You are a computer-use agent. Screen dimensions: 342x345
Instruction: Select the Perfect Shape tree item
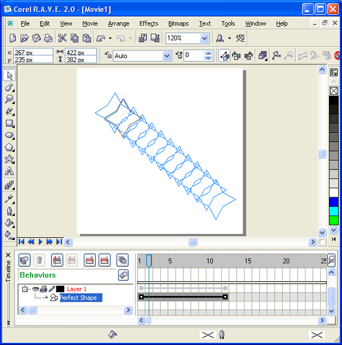click(x=81, y=298)
